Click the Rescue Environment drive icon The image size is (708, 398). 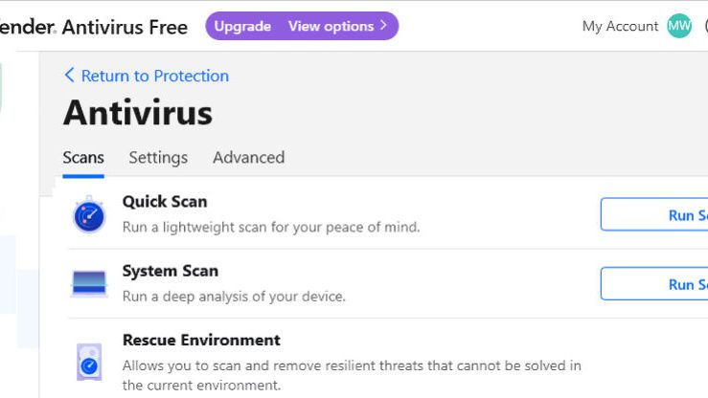pyautogui.click(x=89, y=363)
